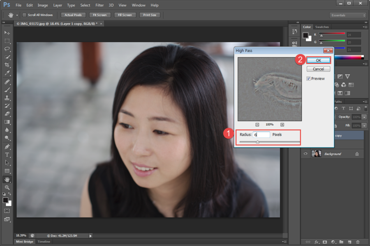Select the History Brush tool
The height and width of the screenshot is (246, 370).
7,106
